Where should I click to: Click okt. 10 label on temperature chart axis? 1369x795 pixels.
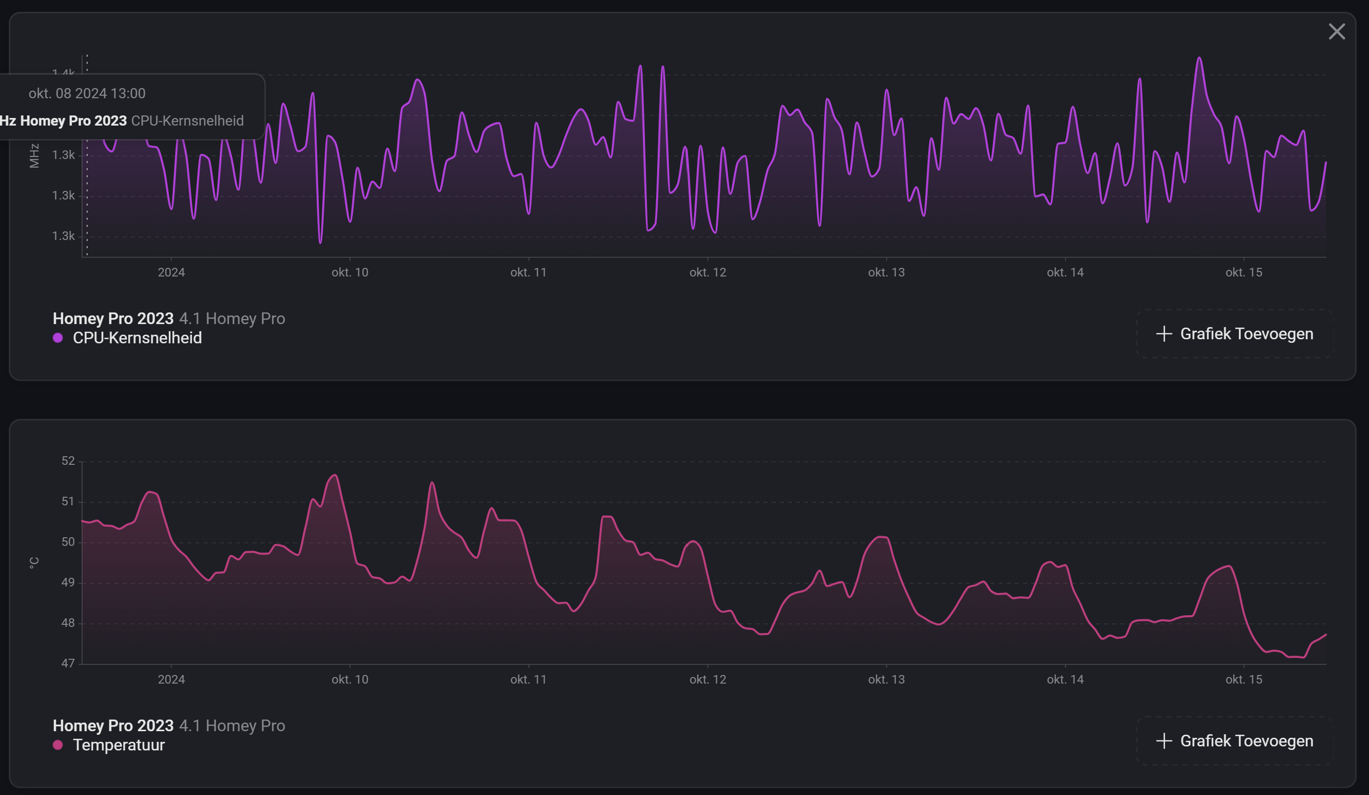click(x=350, y=680)
